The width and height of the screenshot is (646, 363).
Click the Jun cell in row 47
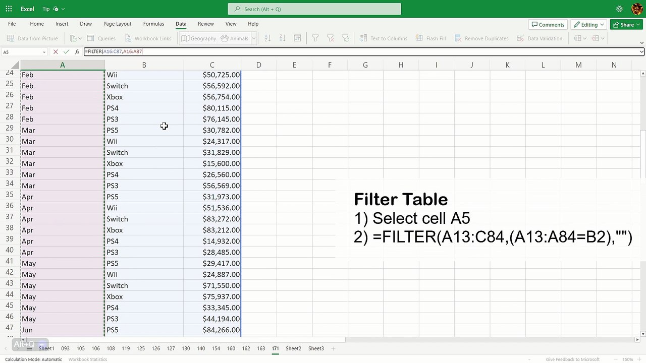tap(63, 330)
